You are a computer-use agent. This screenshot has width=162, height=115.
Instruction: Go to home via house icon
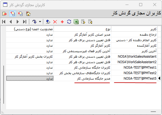coord(28,14)
